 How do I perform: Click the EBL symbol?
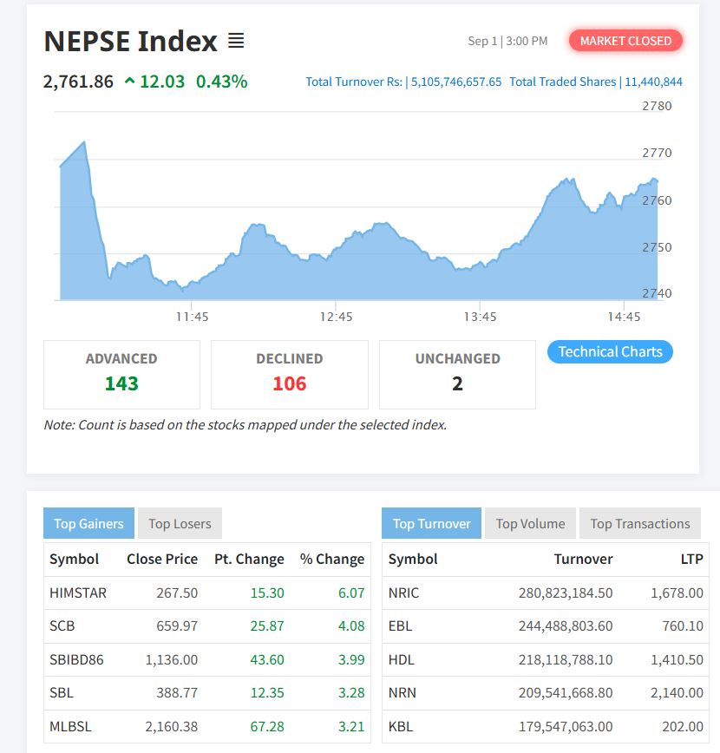coord(401,625)
